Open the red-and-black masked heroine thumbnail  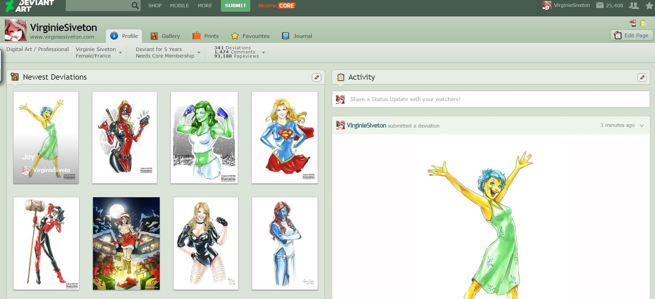[x=124, y=137]
